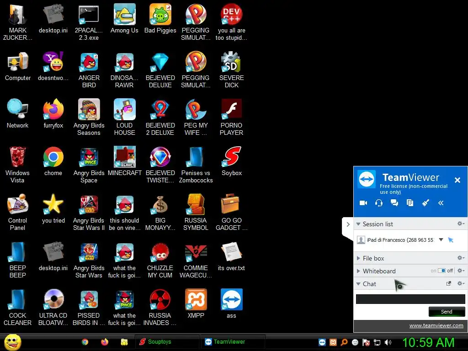This screenshot has width=468, height=351.
Task: Select the BIG MONAYY money bag icon
Action: (x=160, y=212)
